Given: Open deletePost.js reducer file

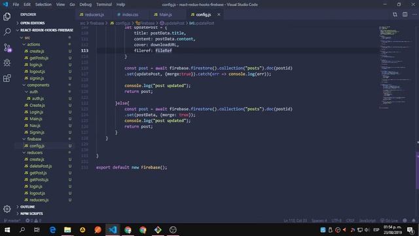Looking at the screenshot, I should pyautogui.click(x=41, y=166).
